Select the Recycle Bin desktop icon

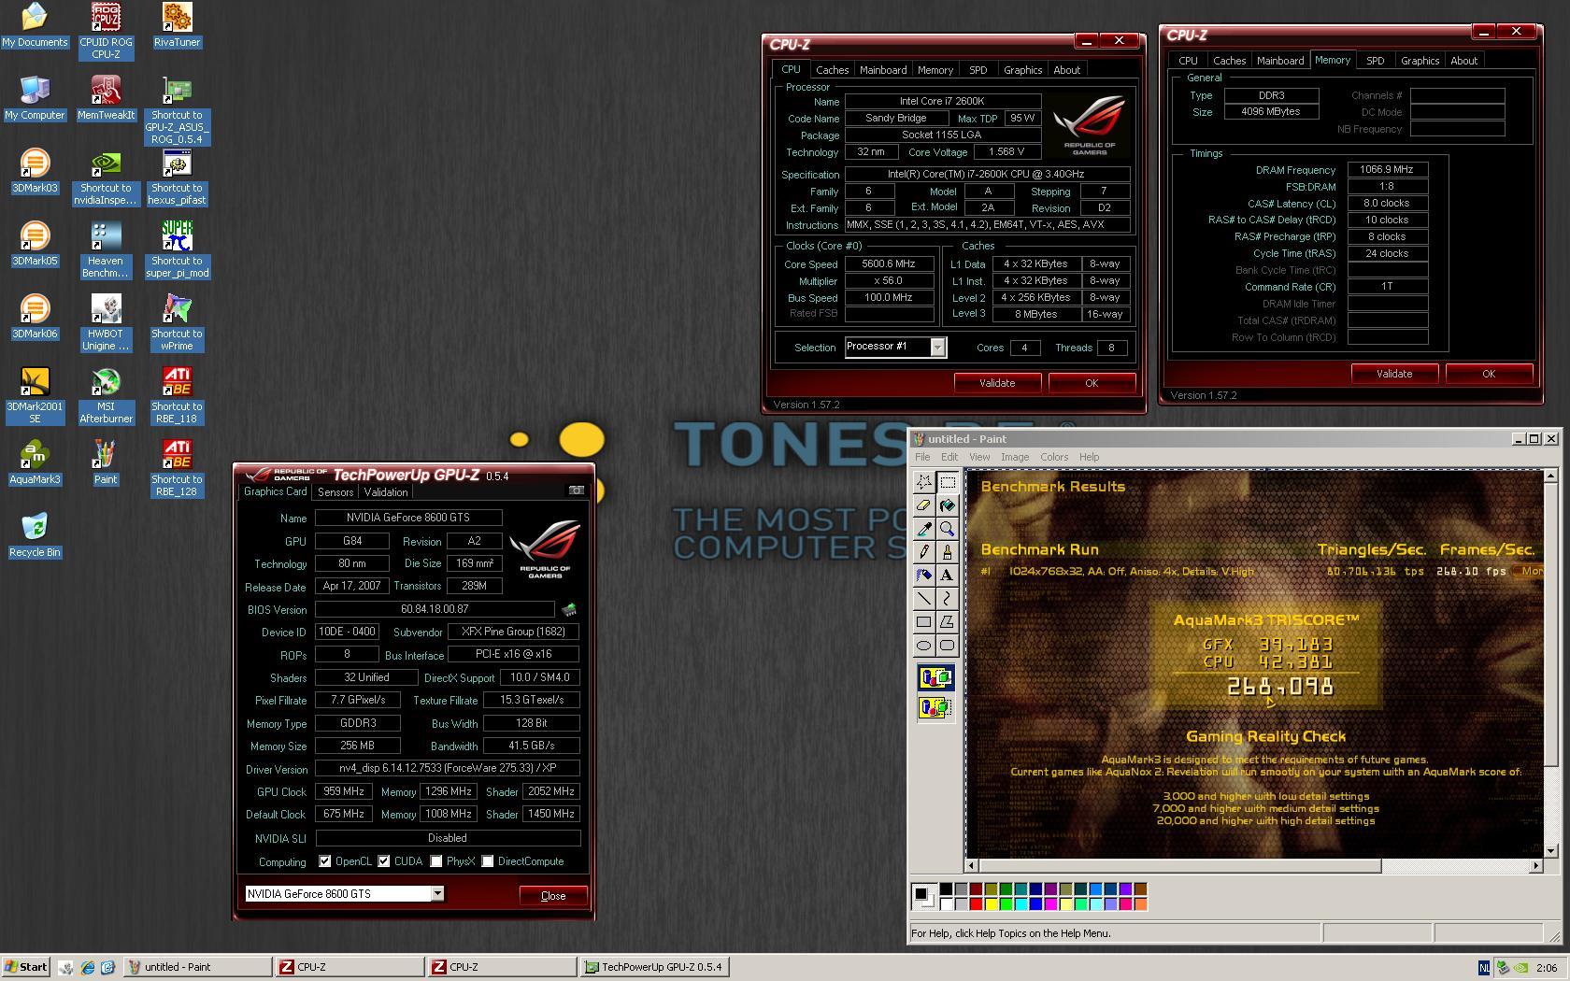point(35,535)
